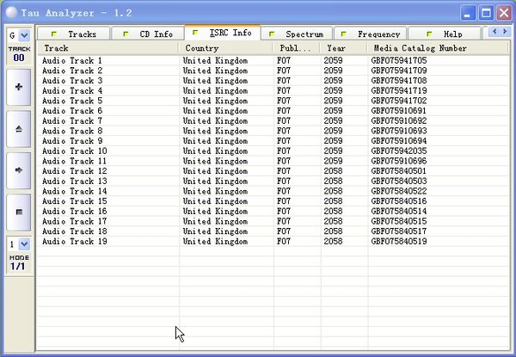Click catalog number GBF075941709

click(399, 71)
